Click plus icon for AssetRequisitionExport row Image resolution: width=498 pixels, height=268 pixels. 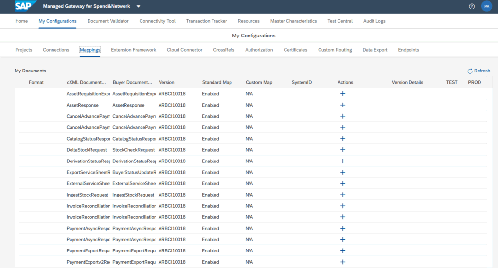342,94
